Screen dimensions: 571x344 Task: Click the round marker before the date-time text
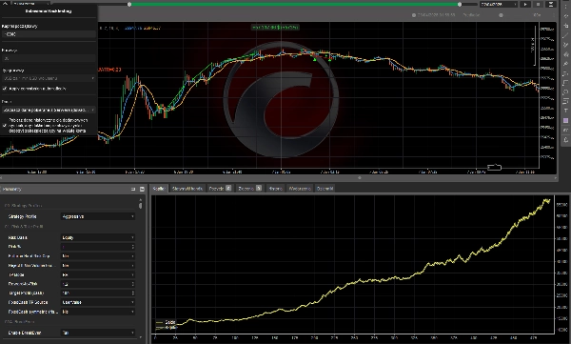414,15
